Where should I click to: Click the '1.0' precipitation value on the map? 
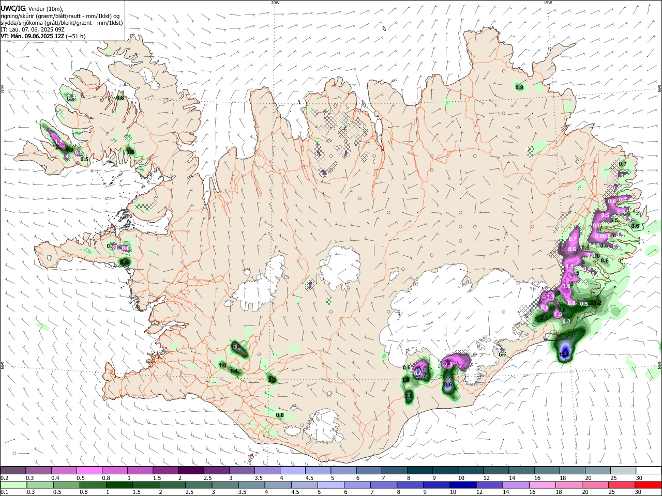222,365
